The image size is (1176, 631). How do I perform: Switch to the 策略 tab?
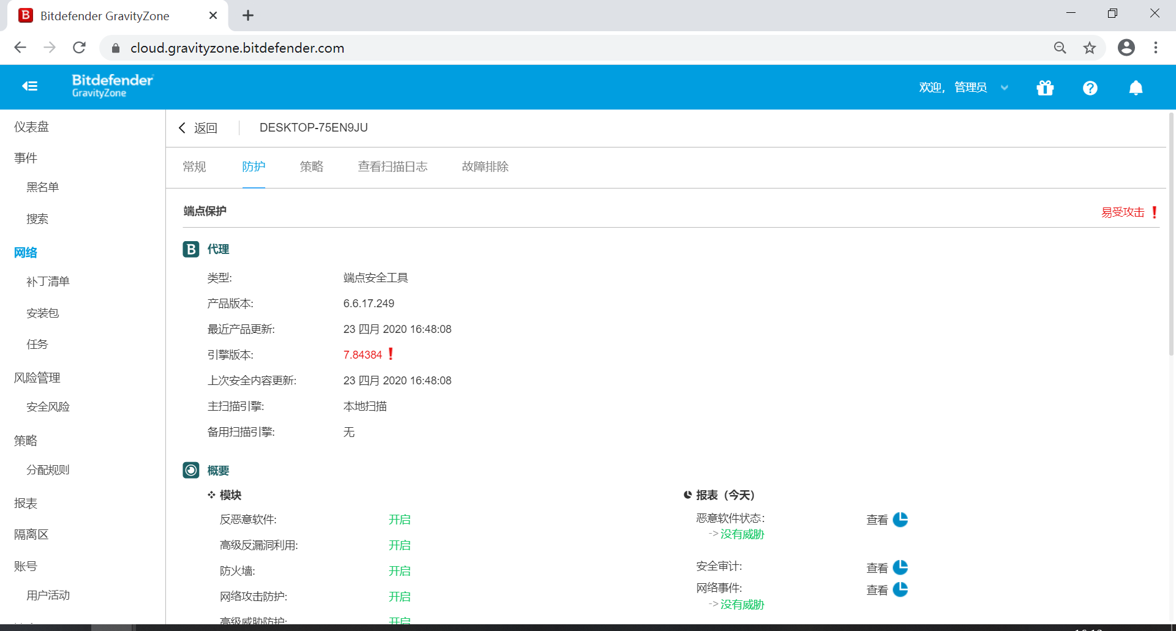[x=312, y=166]
